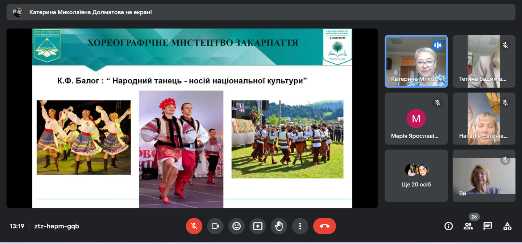Click your own video tile labeled Ви

pyautogui.click(x=484, y=176)
